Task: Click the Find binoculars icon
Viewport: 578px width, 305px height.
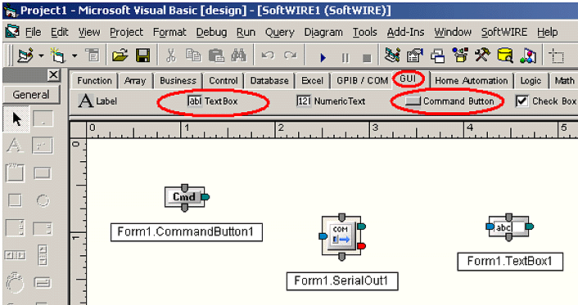Action: [238, 56]
